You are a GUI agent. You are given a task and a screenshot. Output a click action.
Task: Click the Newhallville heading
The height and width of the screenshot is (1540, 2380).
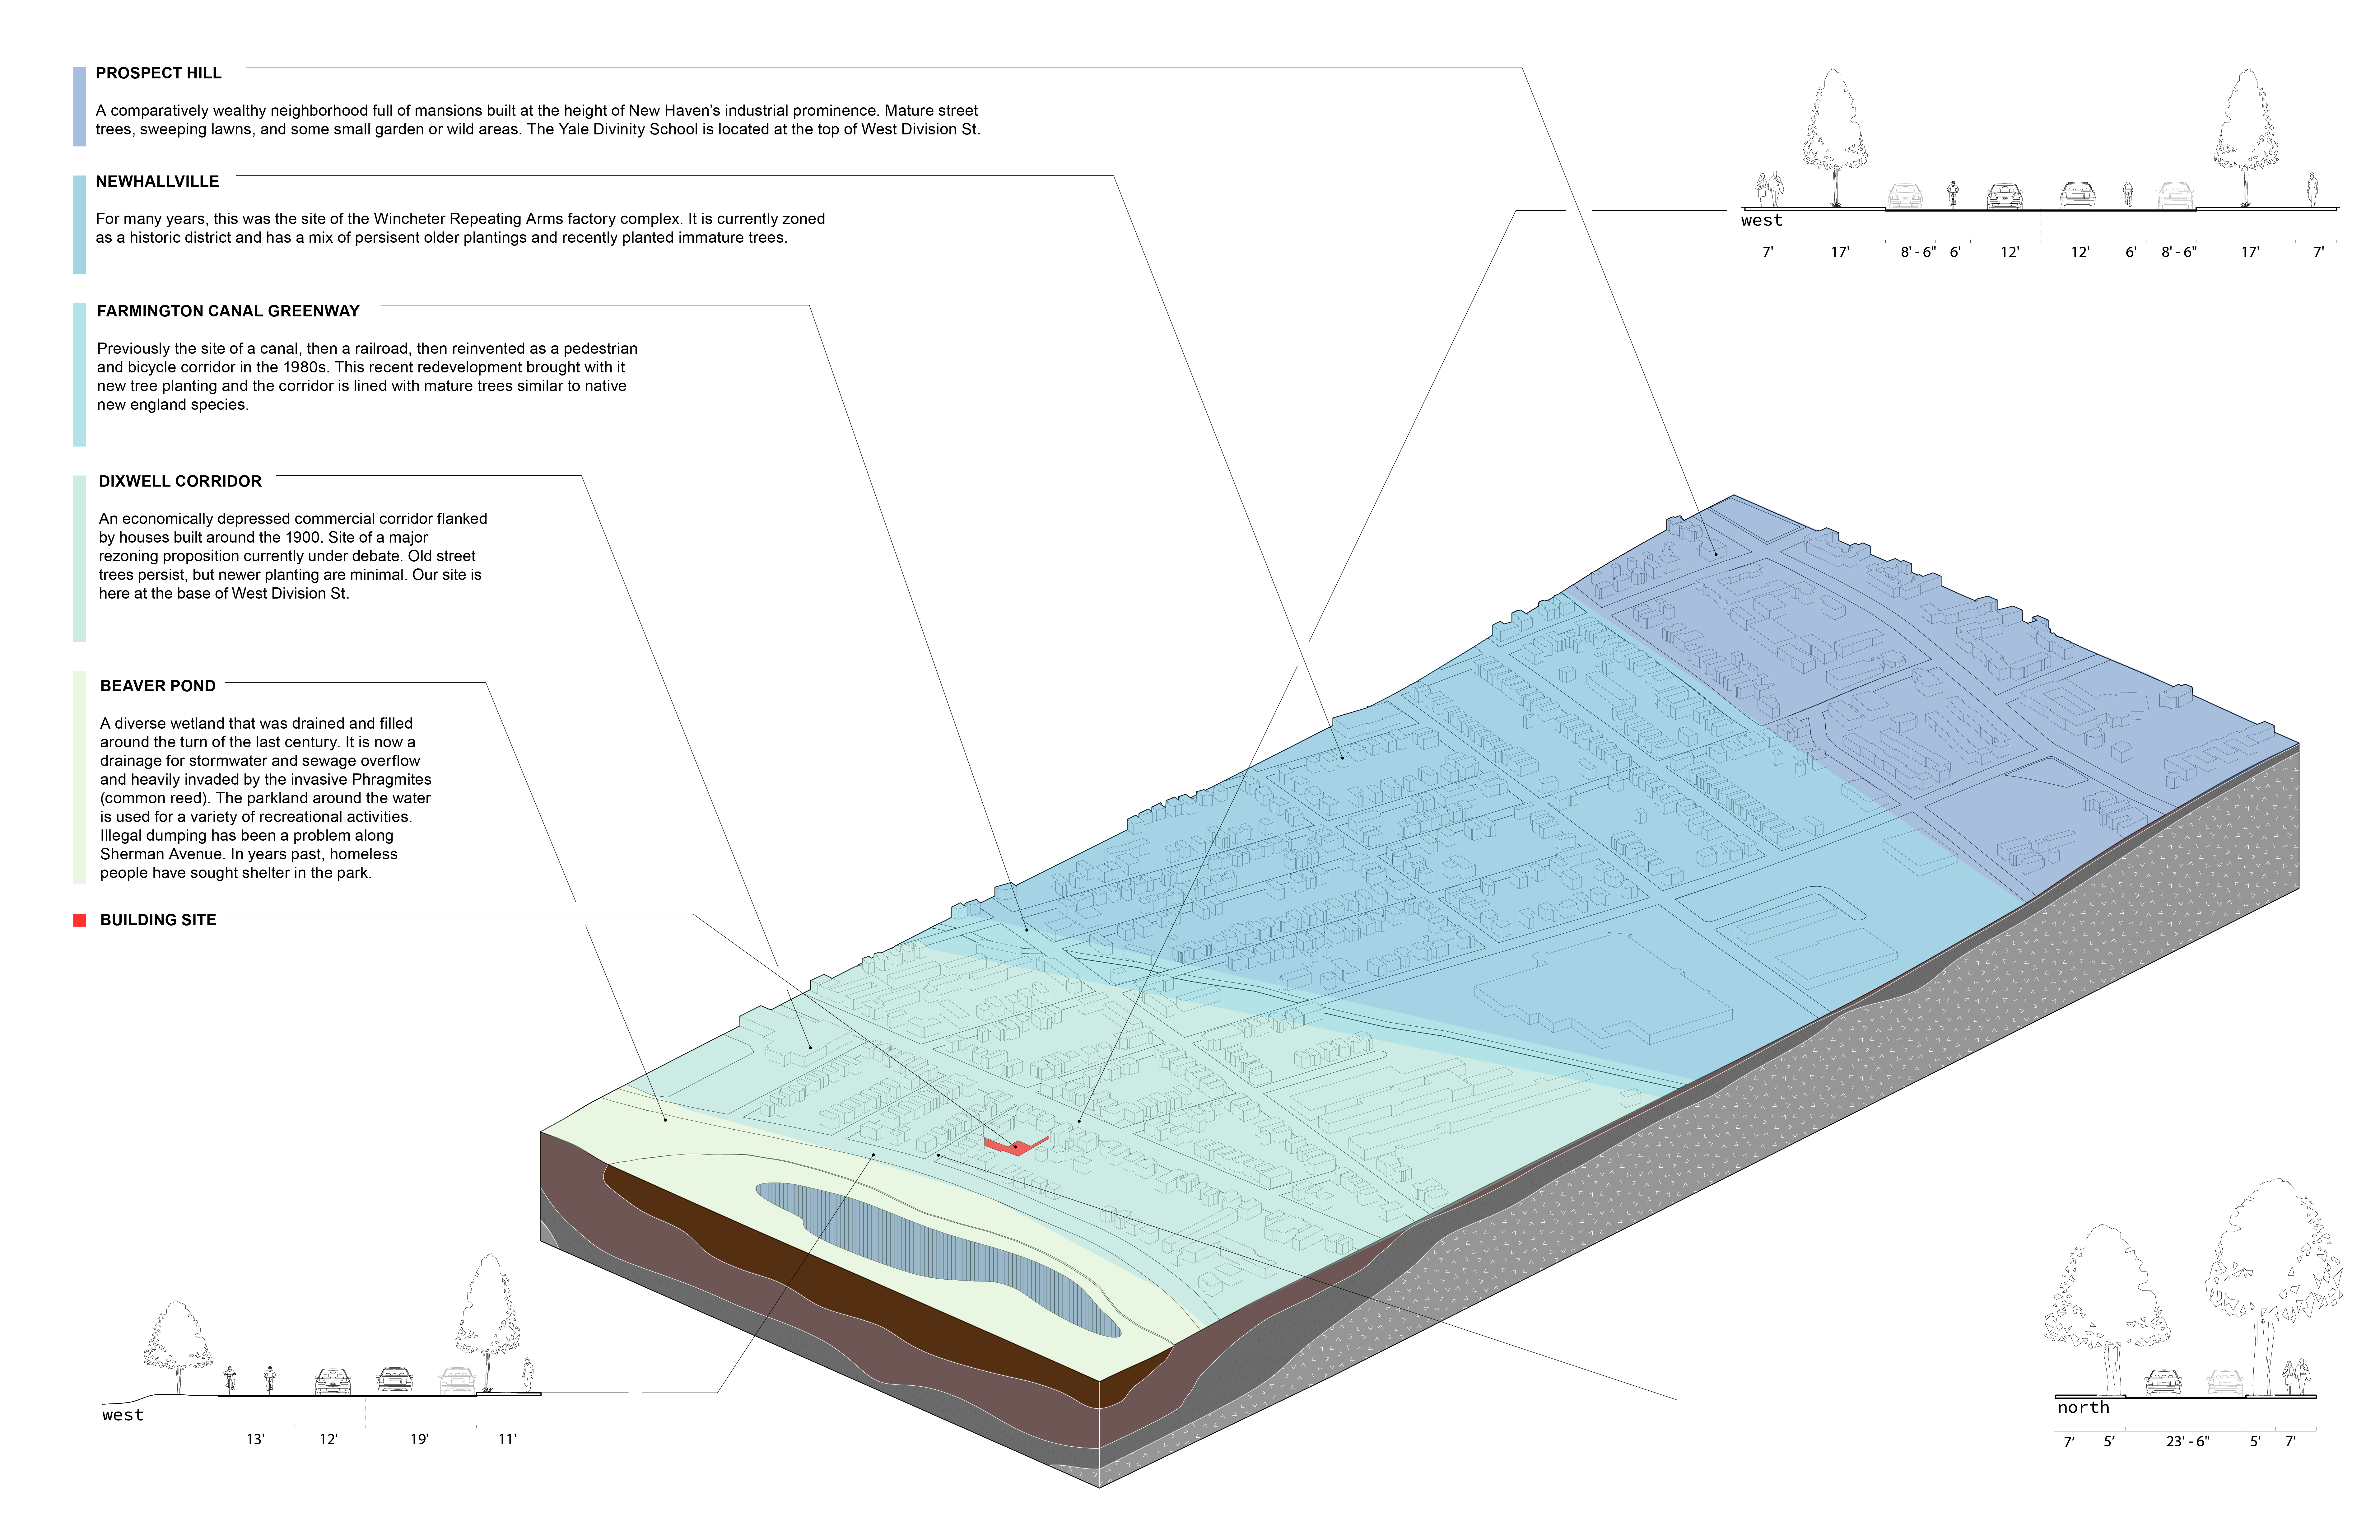[157, 181]
